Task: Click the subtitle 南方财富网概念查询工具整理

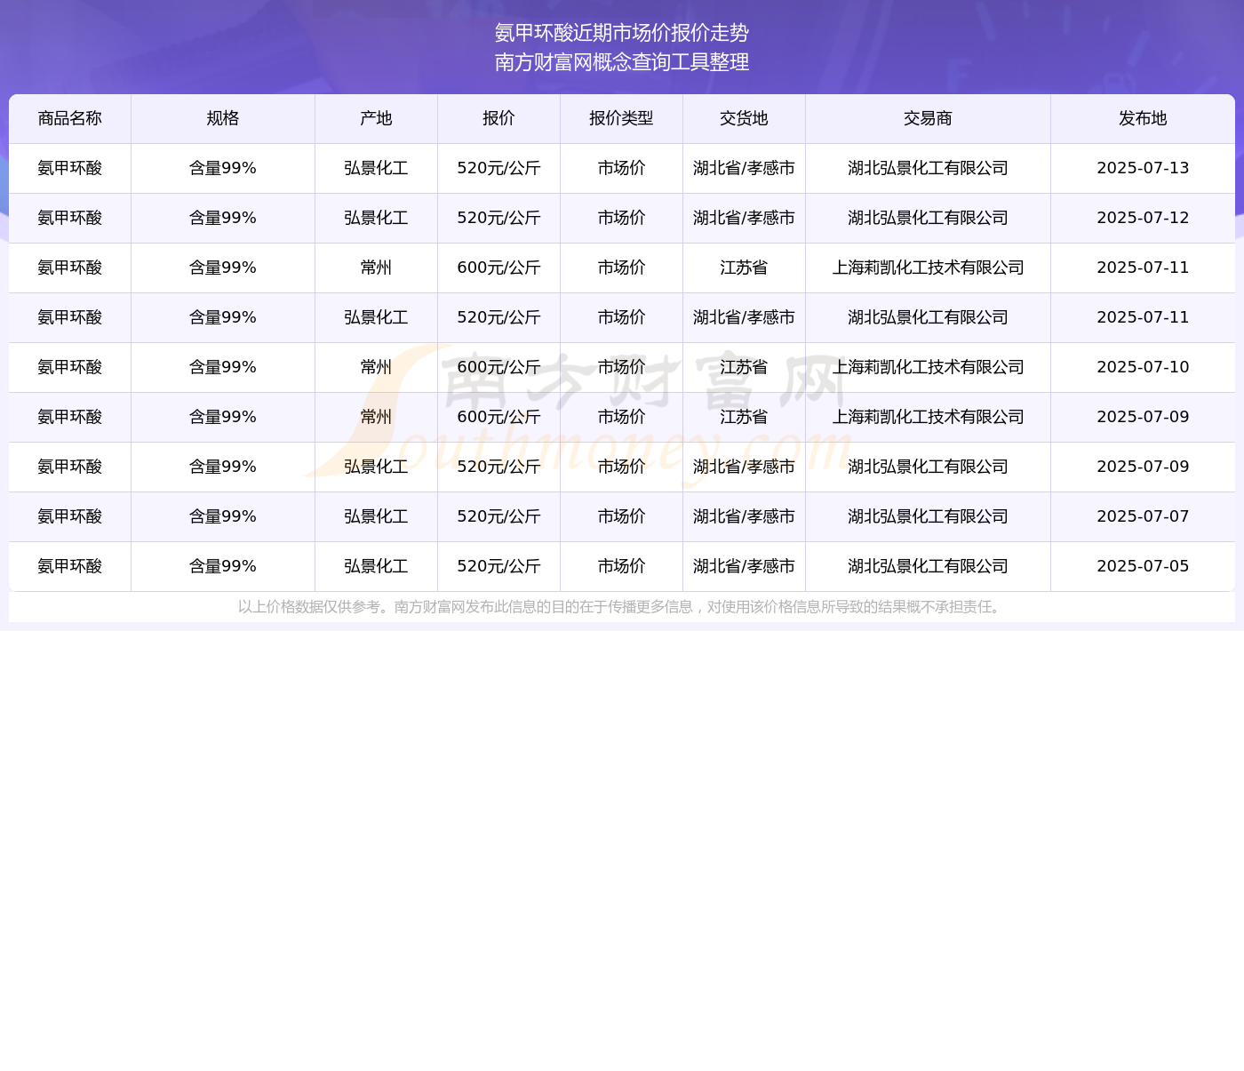Action: coord(622,62)
